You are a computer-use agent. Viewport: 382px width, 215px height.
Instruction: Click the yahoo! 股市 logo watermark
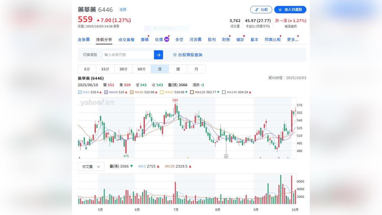click(97, 103)
